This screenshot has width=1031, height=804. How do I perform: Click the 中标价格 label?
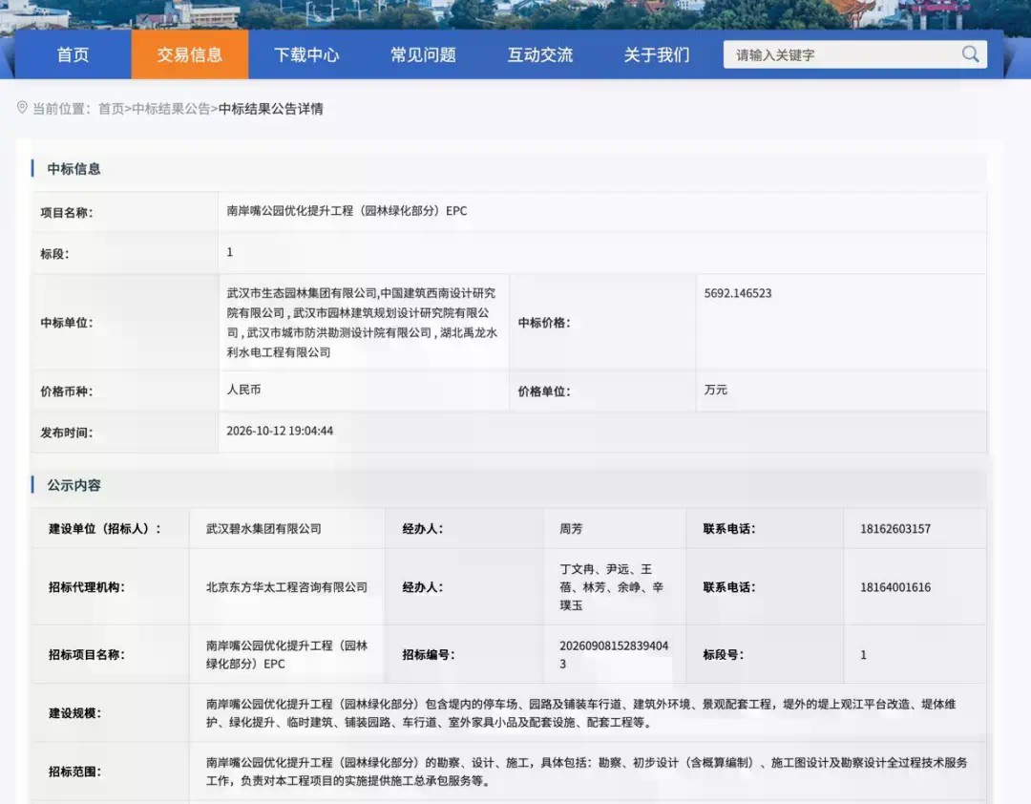click(x=544, y=323)
